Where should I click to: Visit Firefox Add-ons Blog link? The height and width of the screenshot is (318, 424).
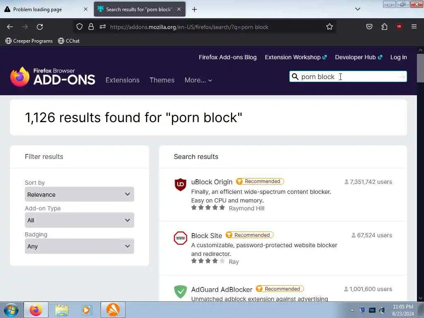pos(228,57)
